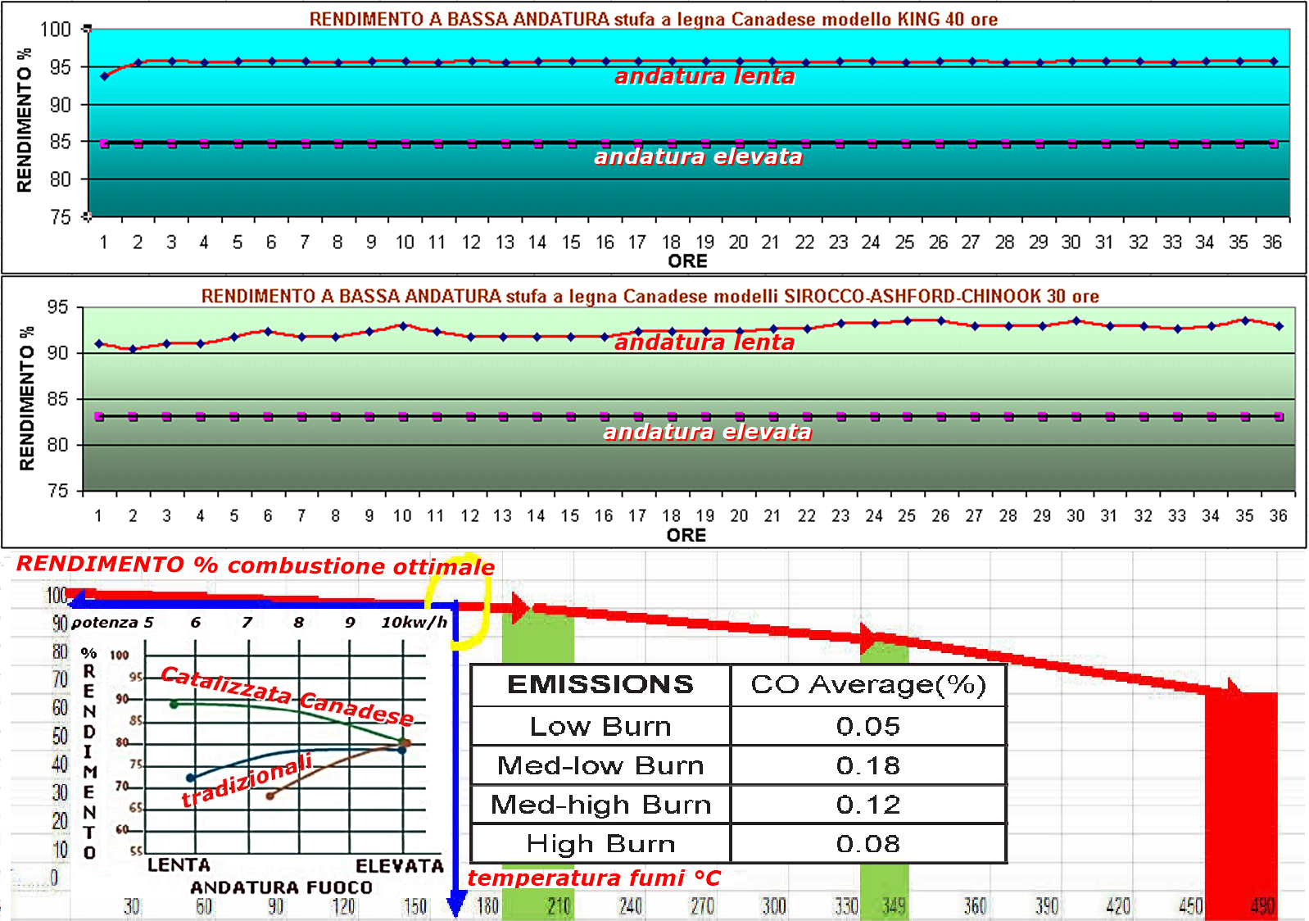Click the 180 temperature axis value
The height and width of the screenshot is (921, 1309).
point(487,906)
